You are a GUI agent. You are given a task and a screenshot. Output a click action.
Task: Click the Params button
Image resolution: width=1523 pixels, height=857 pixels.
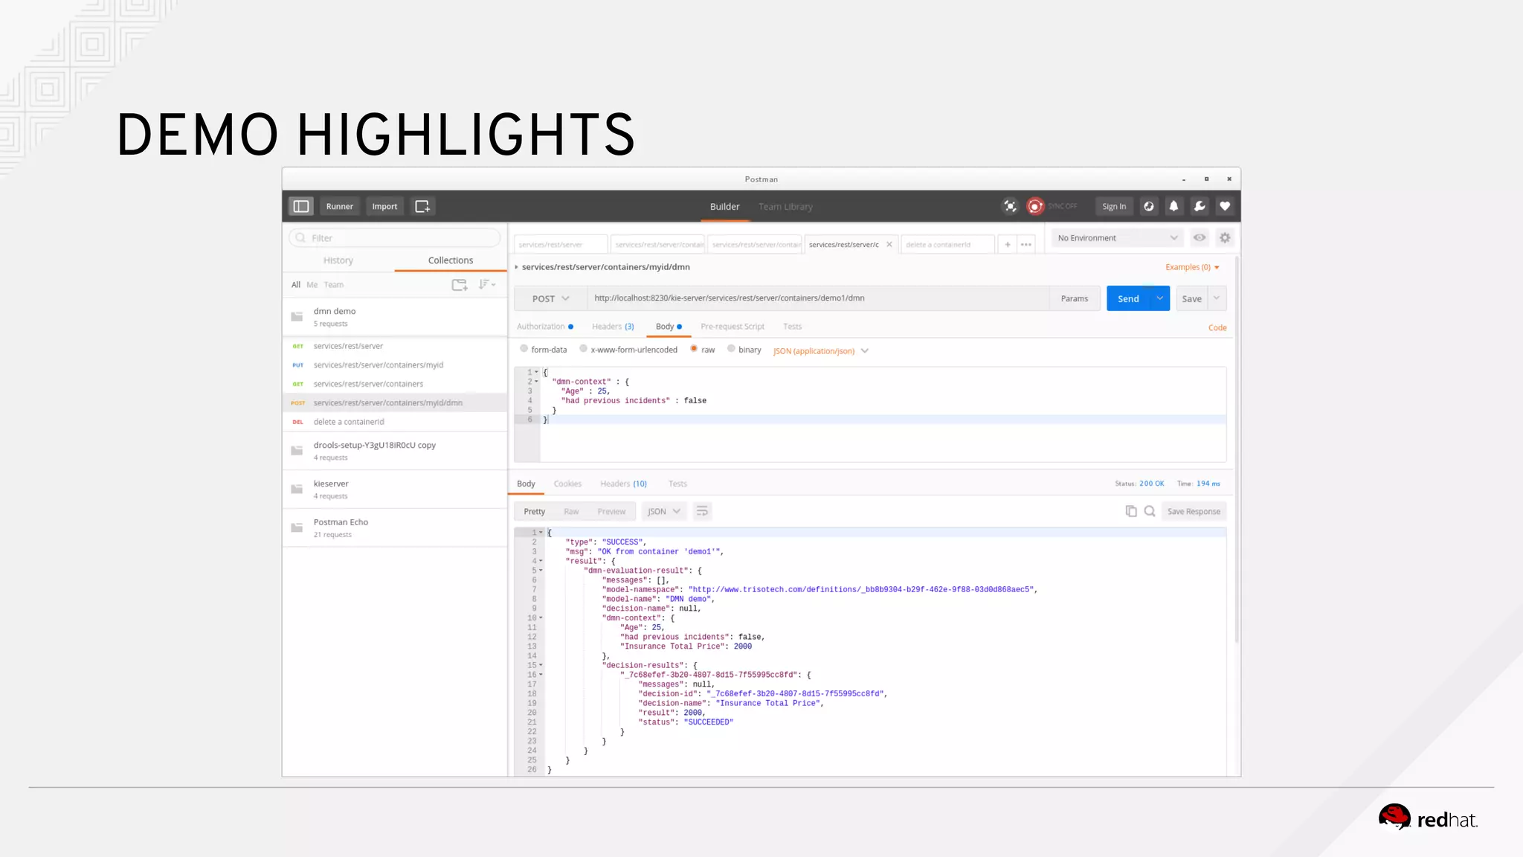(x=1075, y=298)
